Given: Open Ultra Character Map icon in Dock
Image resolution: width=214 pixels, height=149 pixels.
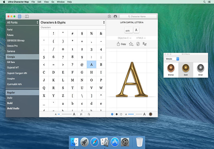Looking at the screenshot, I should pyautogui.click(x=105, y=142).
